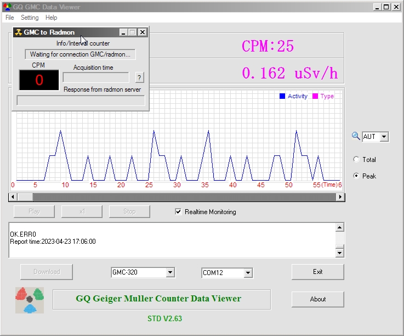Click the Activity legend label
404x336 pixels.
[x=297, y=96]
